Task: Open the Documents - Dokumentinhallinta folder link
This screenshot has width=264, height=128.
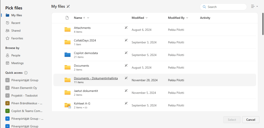Action: 96,78
